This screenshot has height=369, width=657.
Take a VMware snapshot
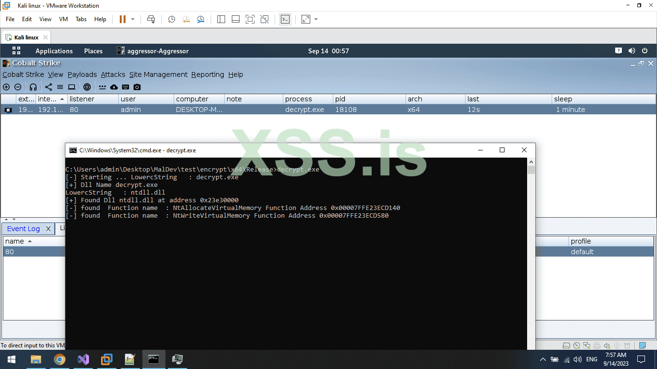point(172,19)
